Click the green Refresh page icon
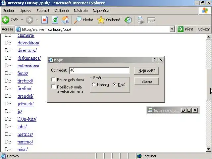This screenshot has width=212, height=159. tap(55, 20)
